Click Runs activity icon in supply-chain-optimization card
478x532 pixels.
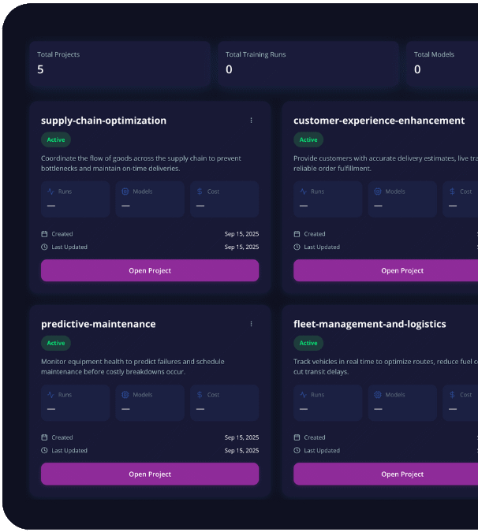(x=50, y=192)
